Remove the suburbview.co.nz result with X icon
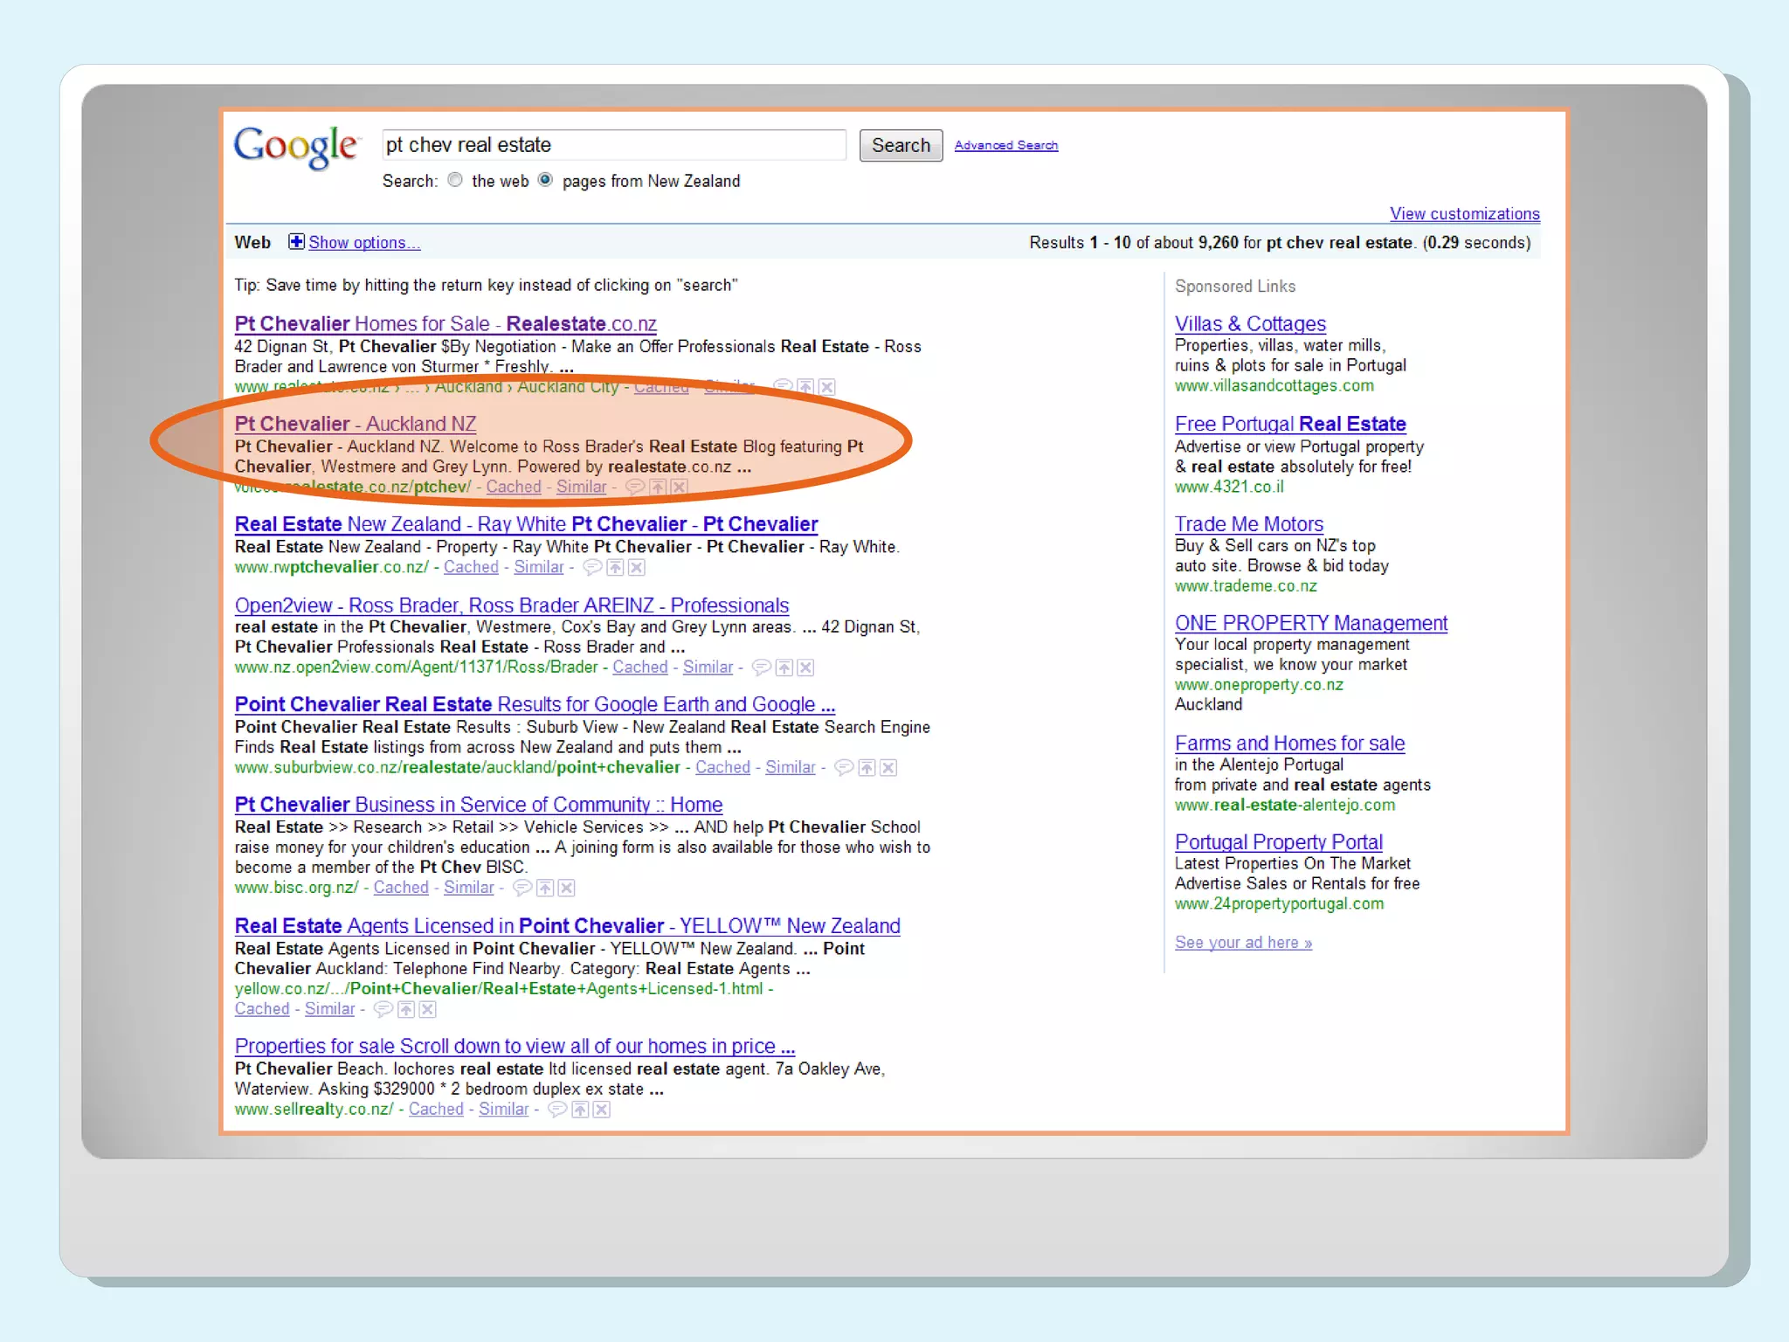Image resolution: width=1789 pixels, height=1342 pixels. (888, 768)
